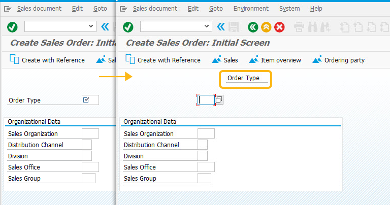Click the red cancel X icon
Image resolution: width=390 pixels, height=205 pixels.
click(279, 27)
